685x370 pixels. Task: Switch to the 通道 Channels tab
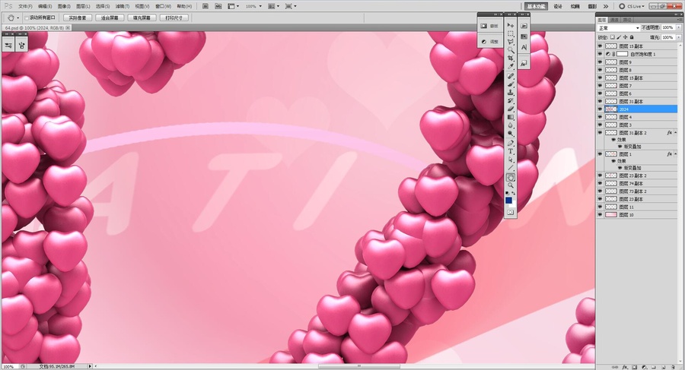click(x=615, y=20)
